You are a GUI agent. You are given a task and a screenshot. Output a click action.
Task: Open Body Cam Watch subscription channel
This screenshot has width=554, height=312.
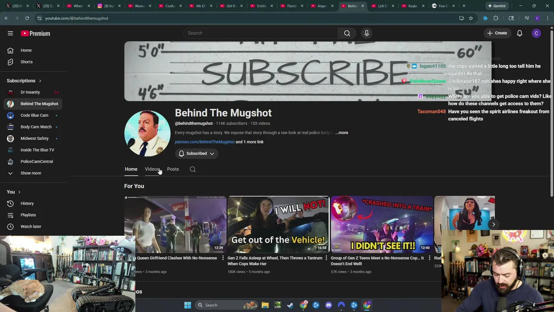click(33, 127)
